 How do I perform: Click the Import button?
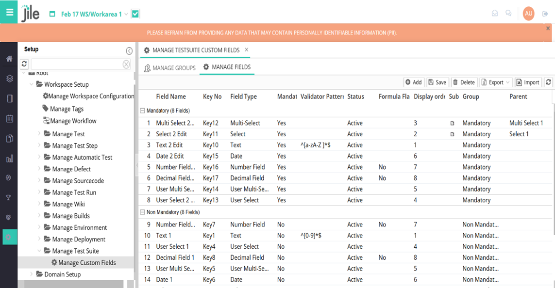(x=528, y=82)
